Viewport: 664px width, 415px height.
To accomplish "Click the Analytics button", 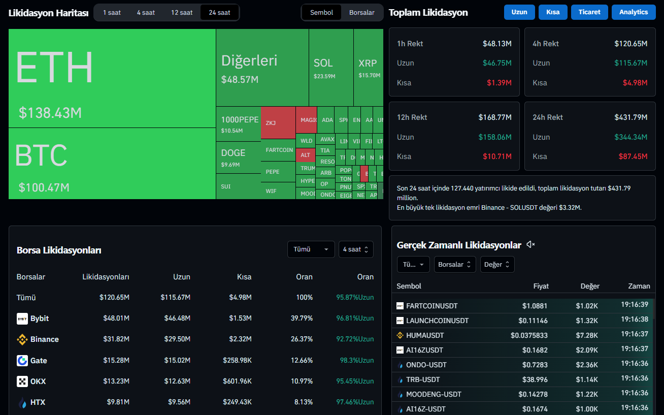I will (x=633, y=12).
